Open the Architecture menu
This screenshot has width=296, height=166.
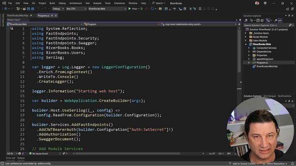click(75, 3)
